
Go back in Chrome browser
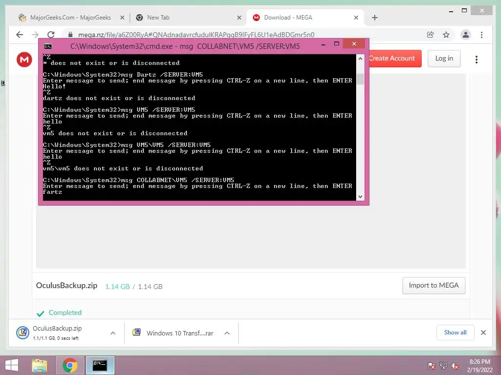[x=20, y=35]
